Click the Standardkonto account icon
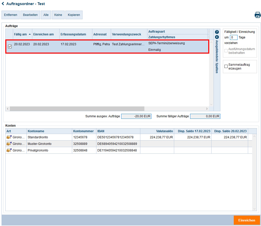261x226 pixels. pyautogui.click(x=9, y=137)
